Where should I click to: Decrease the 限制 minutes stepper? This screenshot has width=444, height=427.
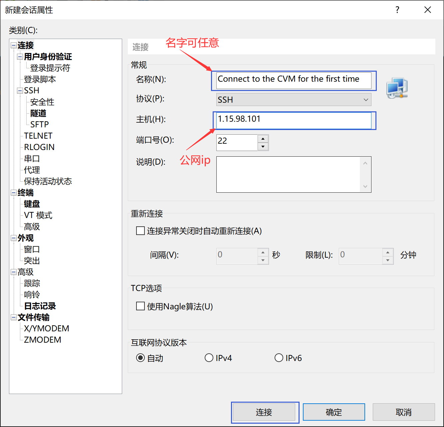388,260
